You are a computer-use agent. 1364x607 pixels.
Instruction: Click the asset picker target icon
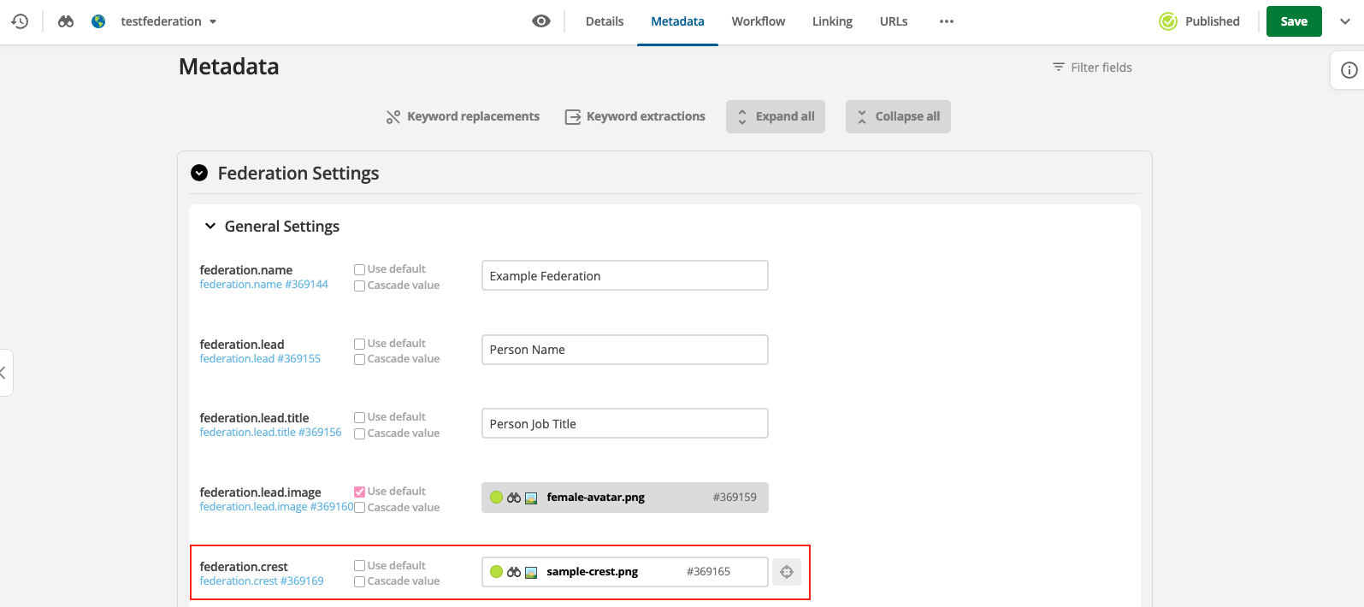(x=787, y=572)
